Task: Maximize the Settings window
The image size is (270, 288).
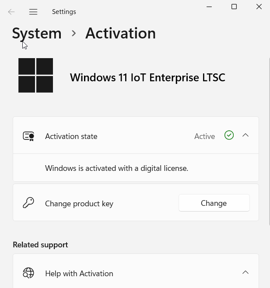Action: click(x=234, y=7)
